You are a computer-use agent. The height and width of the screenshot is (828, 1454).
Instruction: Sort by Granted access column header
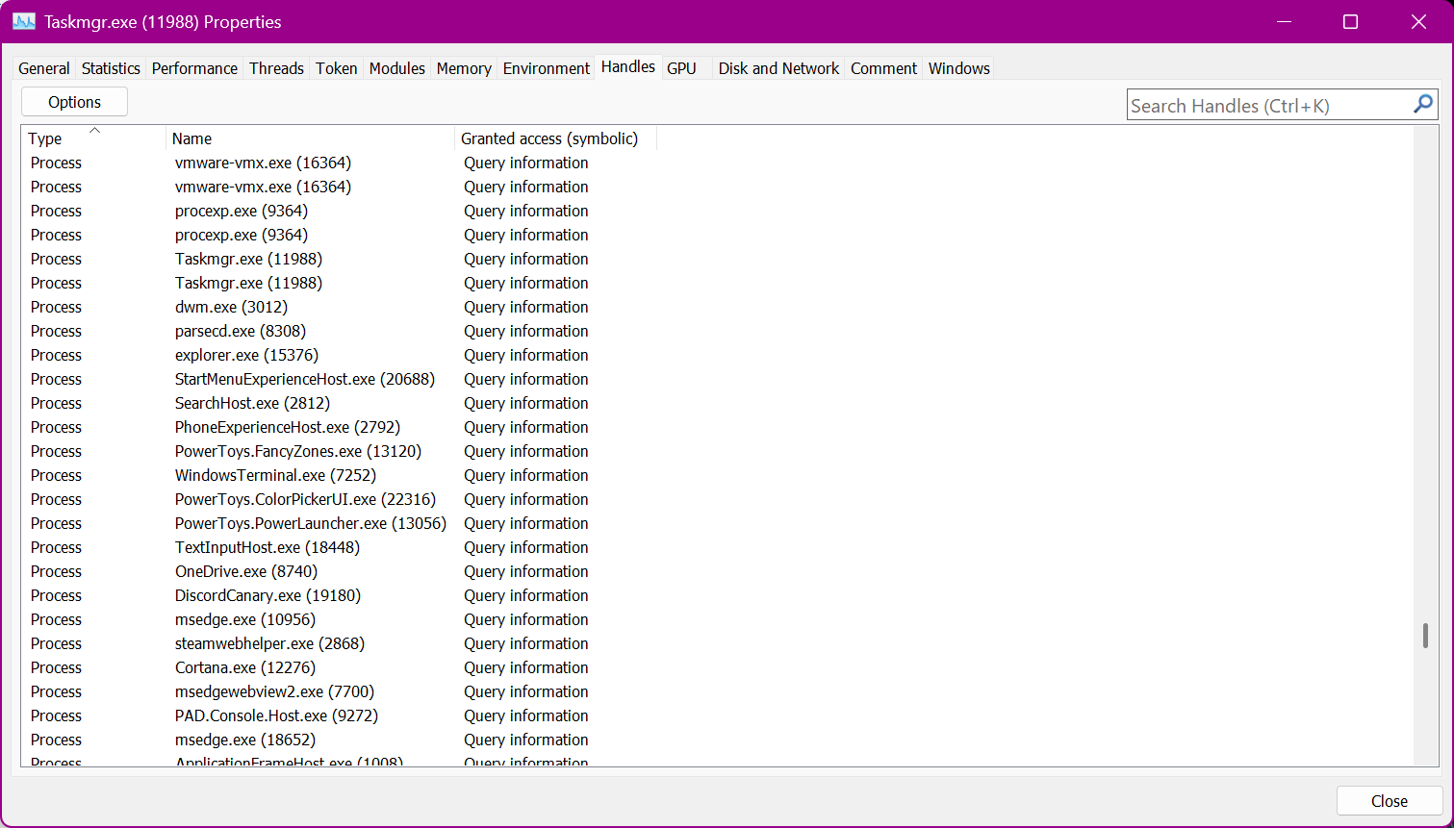(548, 138)
